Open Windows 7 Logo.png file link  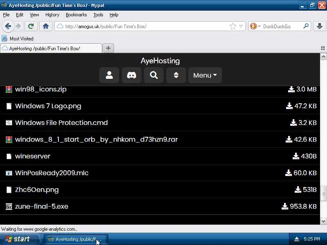click(48, 106)
